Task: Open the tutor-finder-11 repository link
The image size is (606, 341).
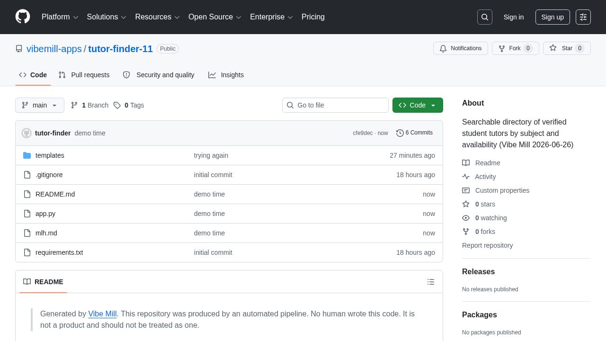Action: click(x=120, y=49)
